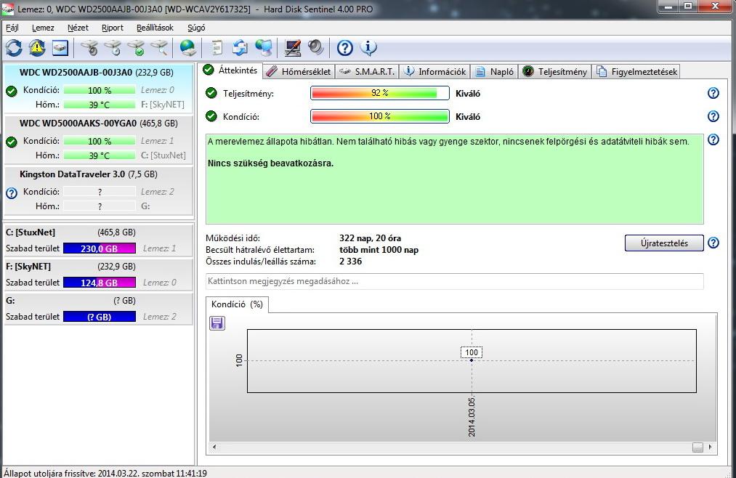Viewport: 736px width, 478px height.
Task: Open the Riport menu
Action: click(113, 28)
